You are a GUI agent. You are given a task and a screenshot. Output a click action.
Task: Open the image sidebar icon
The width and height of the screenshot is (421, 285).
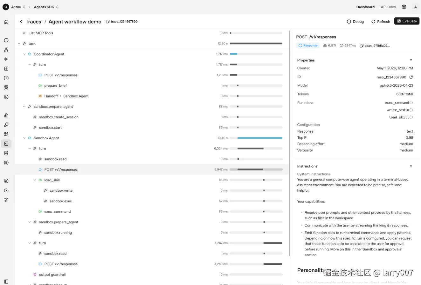pyautogui.click(x=6, y=69)
